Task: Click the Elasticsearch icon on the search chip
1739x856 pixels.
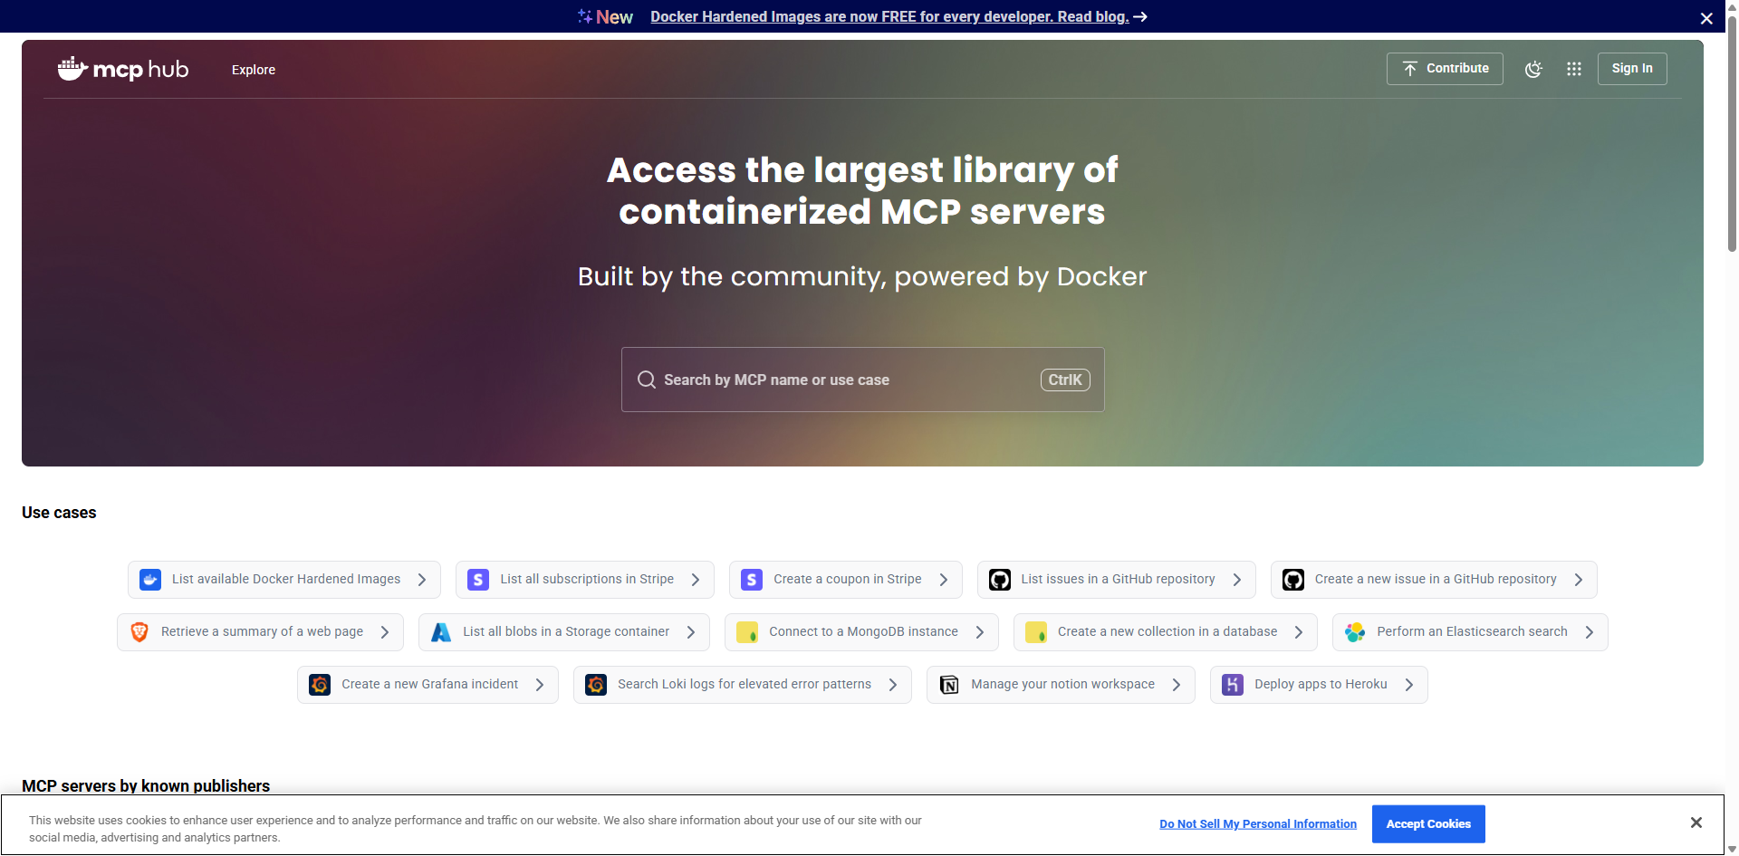Action: (1356, 631)
